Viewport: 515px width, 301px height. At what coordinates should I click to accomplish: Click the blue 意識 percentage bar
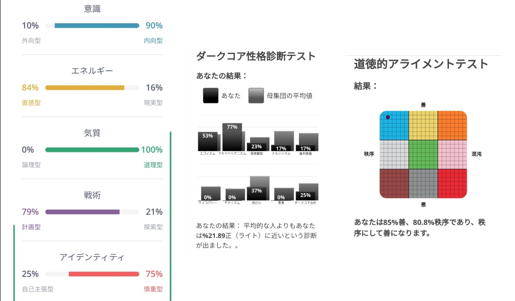point(97,26)
